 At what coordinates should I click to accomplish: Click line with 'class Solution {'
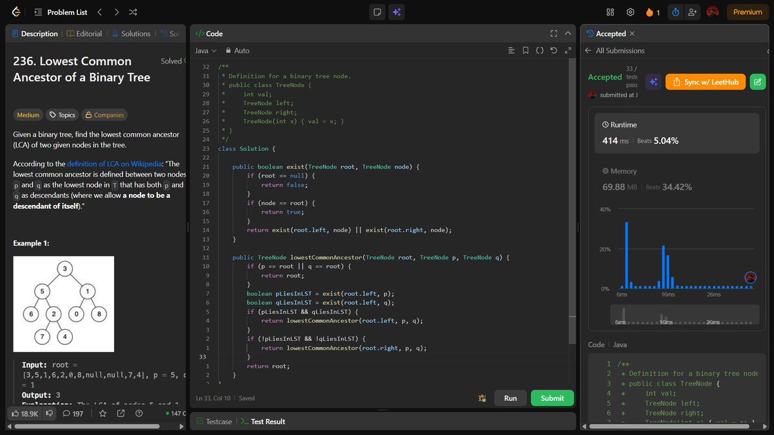[x=247, y=149]
